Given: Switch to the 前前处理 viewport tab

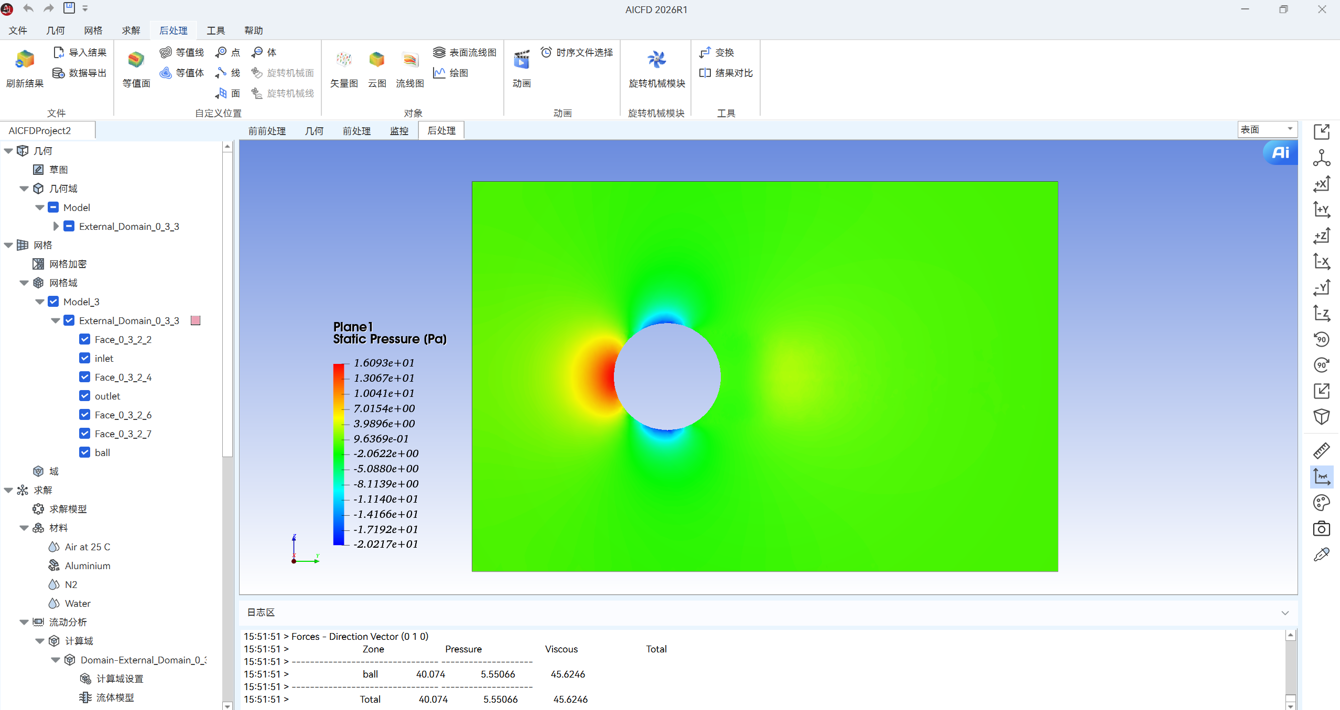Looking at the screenshot, I should [x=267, y=130].
